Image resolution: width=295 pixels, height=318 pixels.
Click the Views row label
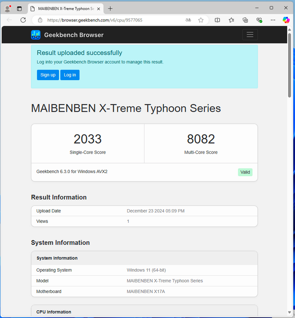click(x=42, y=221)
